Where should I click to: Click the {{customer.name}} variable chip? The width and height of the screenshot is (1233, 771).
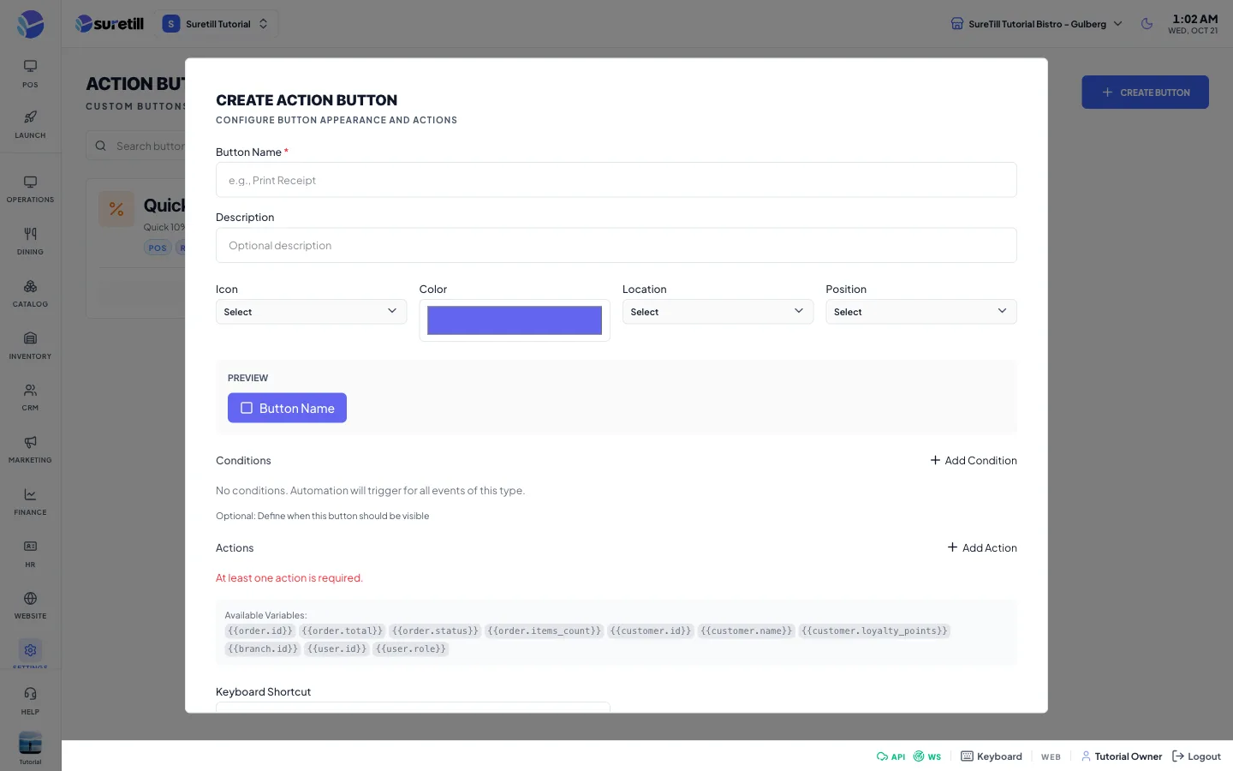[x=747, y=631]
